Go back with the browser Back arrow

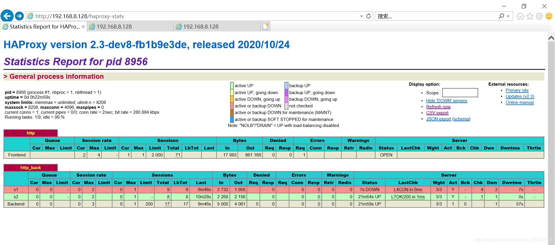(7, 16)
